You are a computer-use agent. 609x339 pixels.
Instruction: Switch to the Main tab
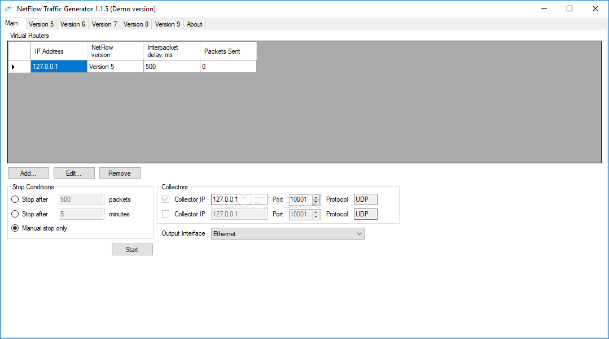click(x=12, y=23)
